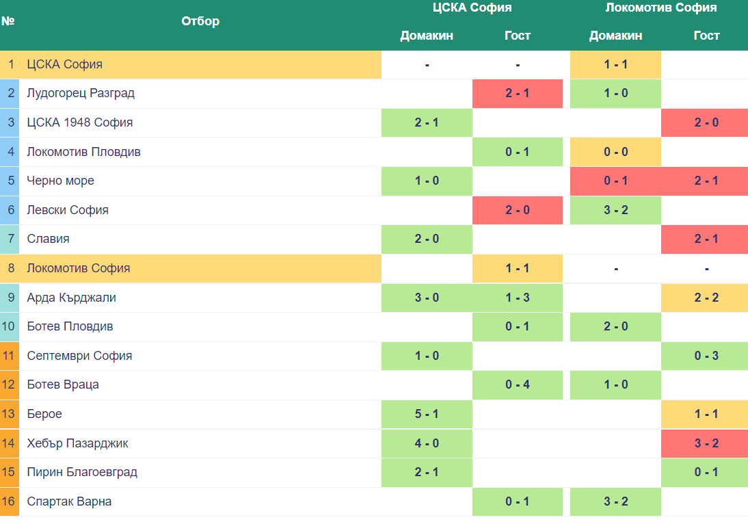Viewport: 748px width, 522px height.
Task: Click Домакин header under Локомотив София group
Action: (615, 36)
